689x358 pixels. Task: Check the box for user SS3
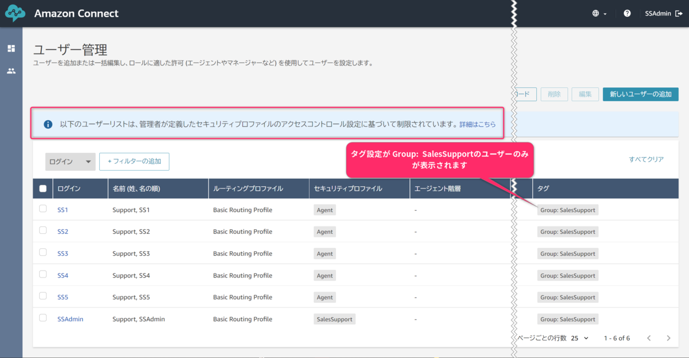click(x=43, y=252)
